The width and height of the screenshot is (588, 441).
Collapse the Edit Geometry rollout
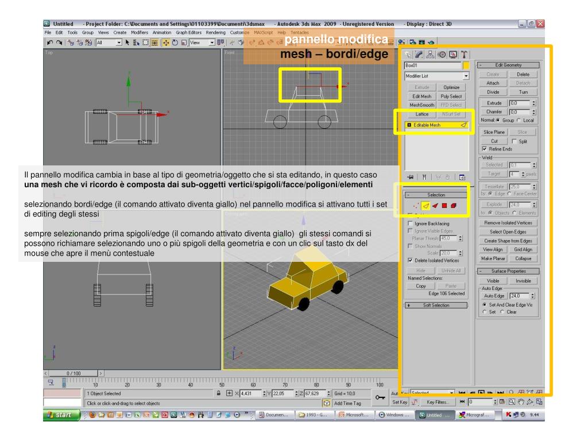(509, 65)
